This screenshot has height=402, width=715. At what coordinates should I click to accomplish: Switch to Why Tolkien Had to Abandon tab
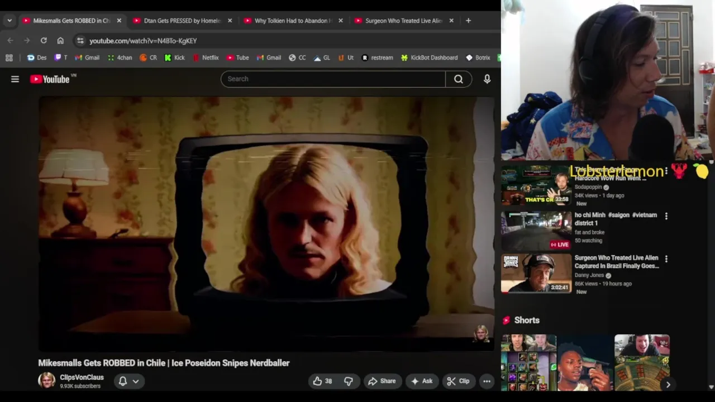pos(293,21)
